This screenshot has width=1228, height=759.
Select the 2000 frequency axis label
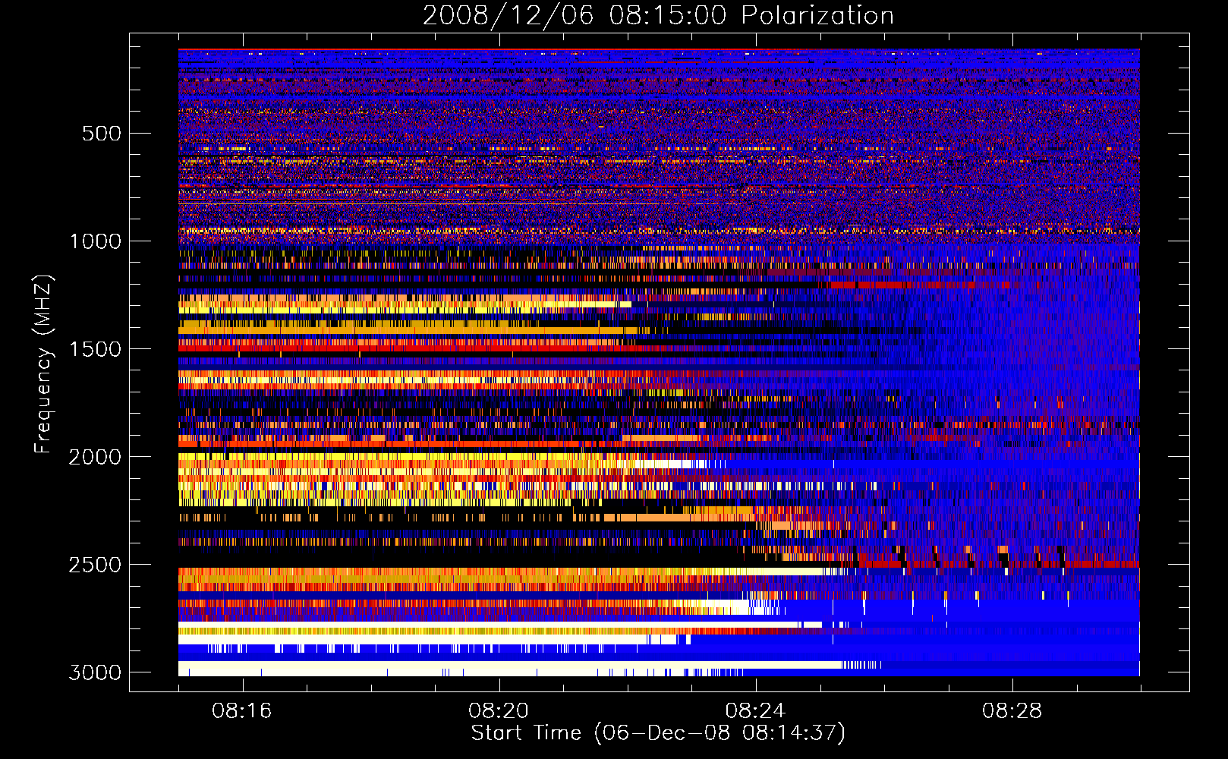tap(95, 457)
